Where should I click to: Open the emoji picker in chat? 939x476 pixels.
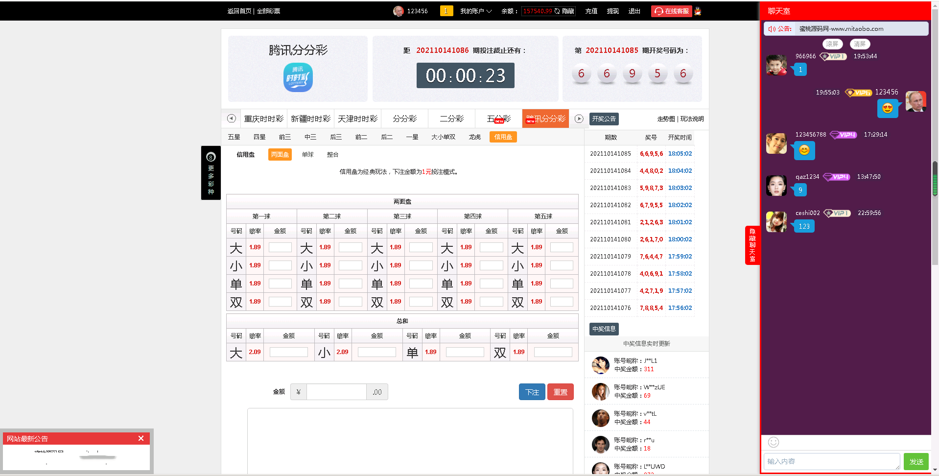pos(773,442)
